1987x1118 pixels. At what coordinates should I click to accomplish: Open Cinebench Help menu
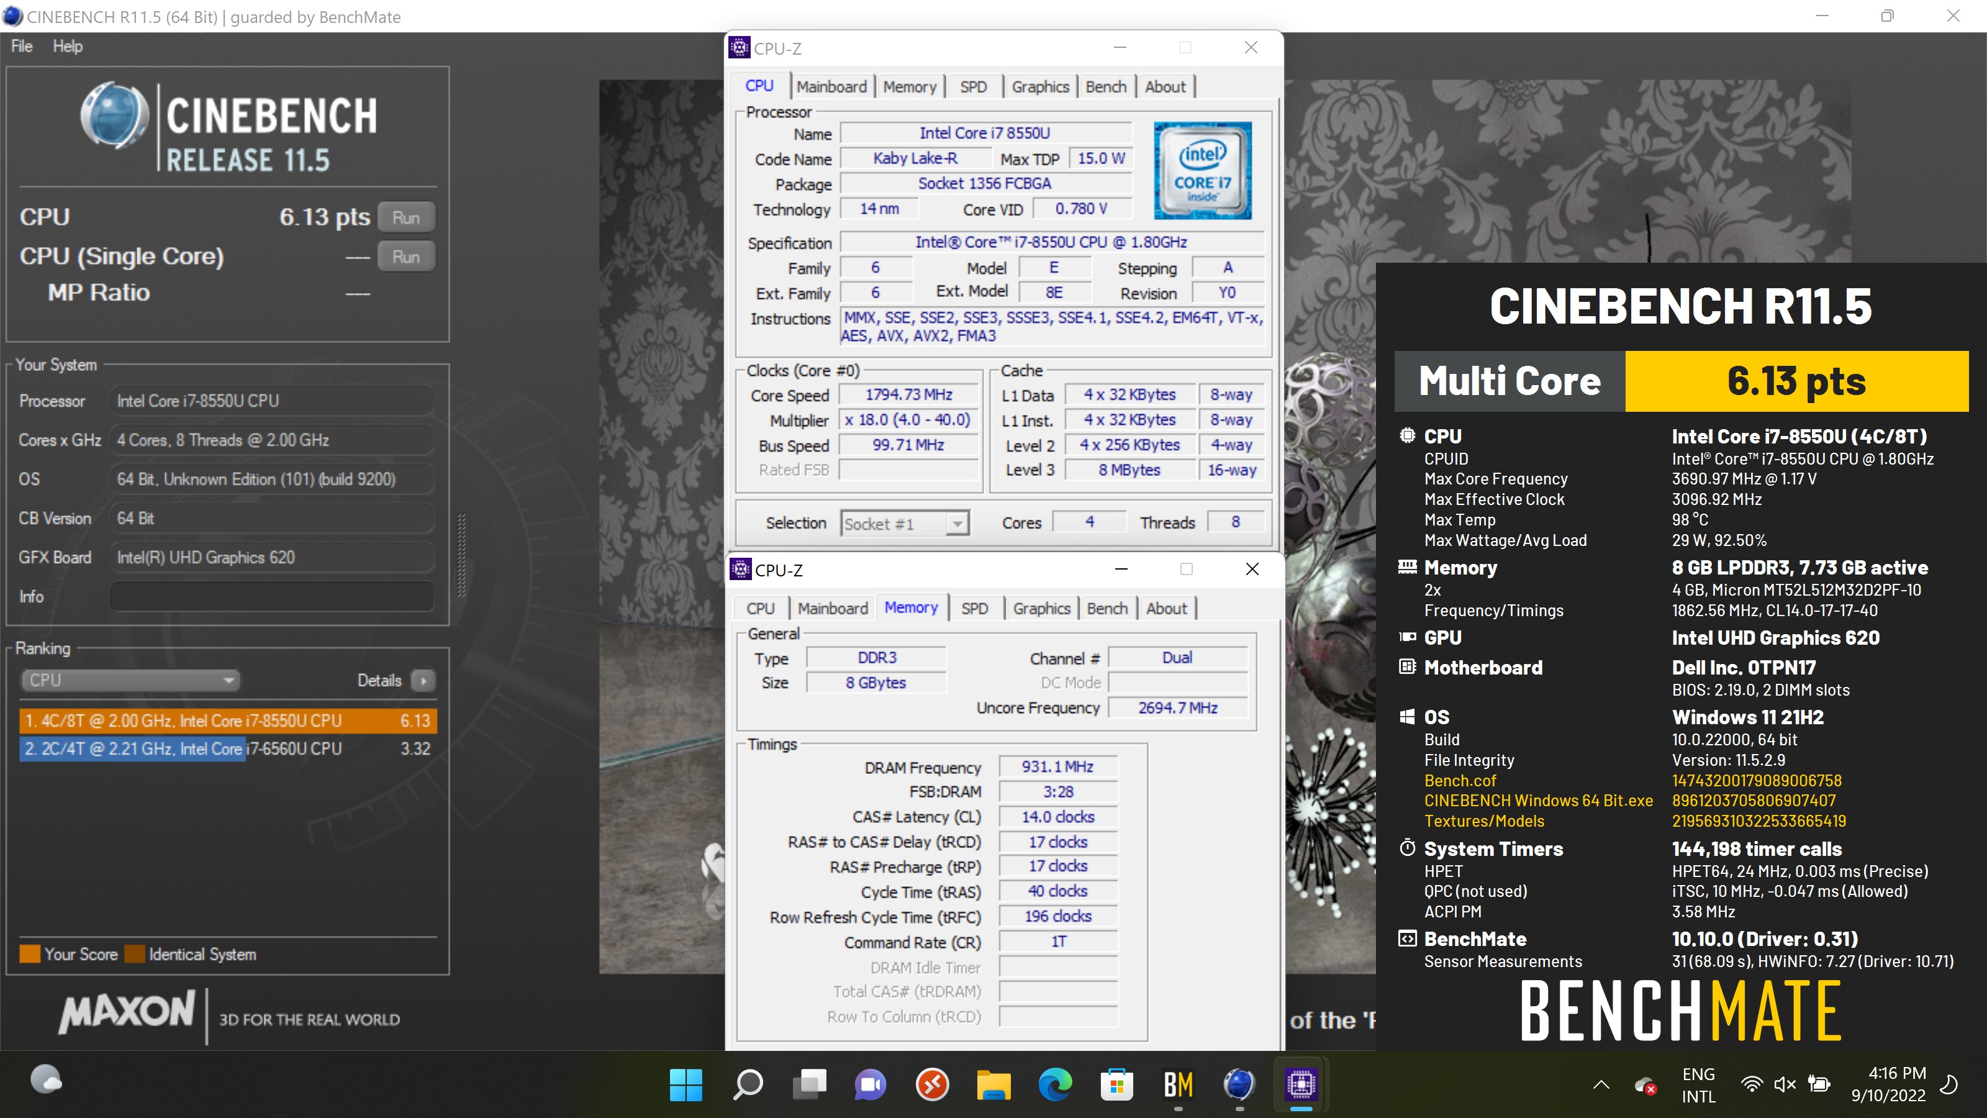pyautogui.click(x=68, y=47)
